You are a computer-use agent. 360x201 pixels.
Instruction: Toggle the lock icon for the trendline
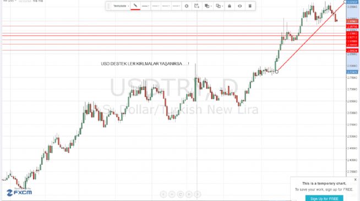point(230,6)
